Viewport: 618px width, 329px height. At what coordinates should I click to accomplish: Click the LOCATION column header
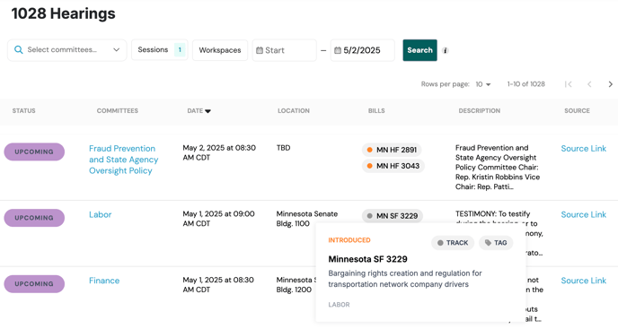click(294, 111)
